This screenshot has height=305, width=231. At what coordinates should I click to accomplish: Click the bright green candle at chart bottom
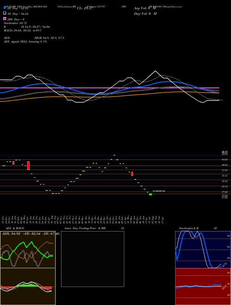[151, 194]
